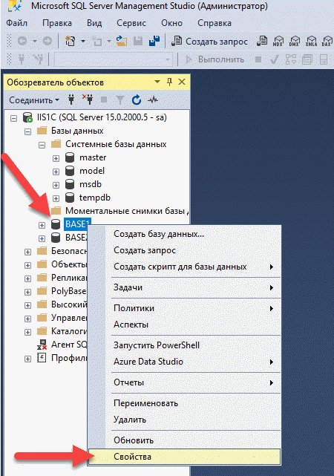Choose Создать базу данных... menu entry

tap(184, 234)
